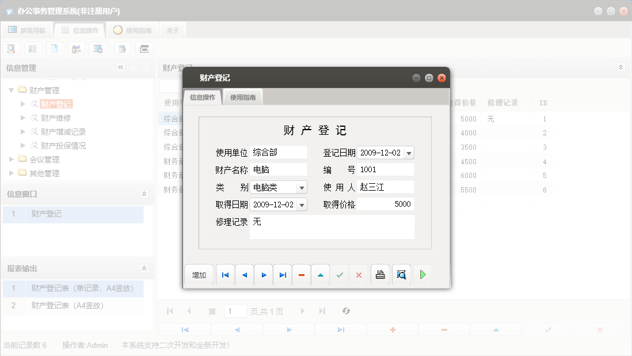Open print preview in the 财产登记 dialog

point(401,275)
